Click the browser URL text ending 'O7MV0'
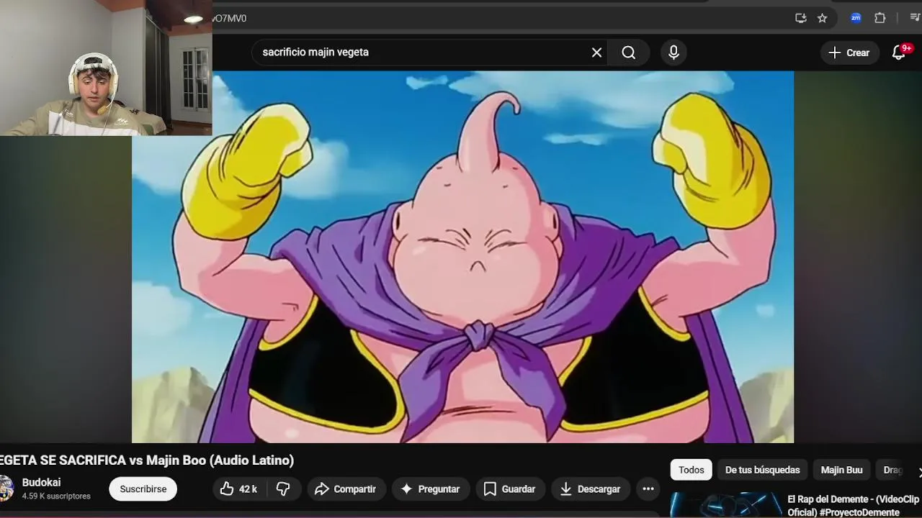Viewport: 922px width, 518px height. 229,19
